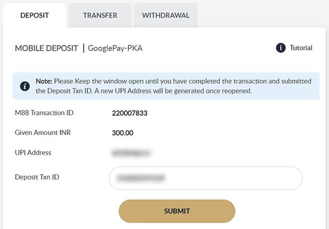Click the GooglePay-PKA method label
Screen dimensions: 329x229
click(x=115, y=48)
